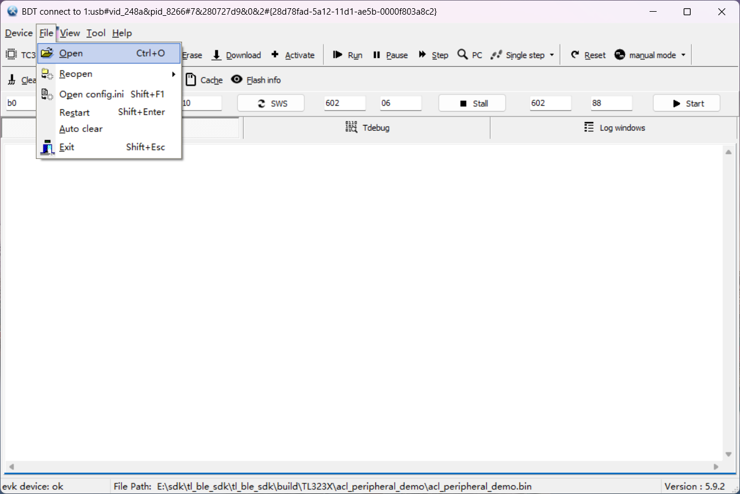Open the Help menu
This screenshot has width=740, height=494.
(122, 33)
